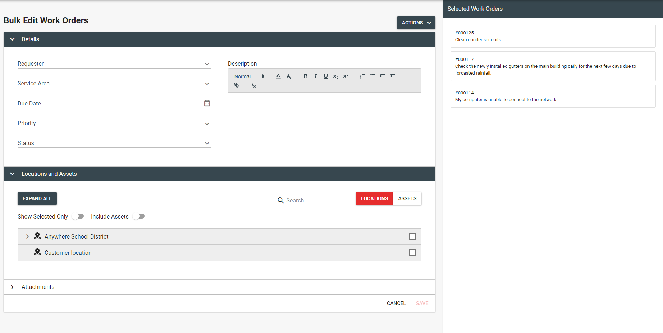Select the clear formatting icon
The width and height of the screenshot is (663, 333).
253,85
